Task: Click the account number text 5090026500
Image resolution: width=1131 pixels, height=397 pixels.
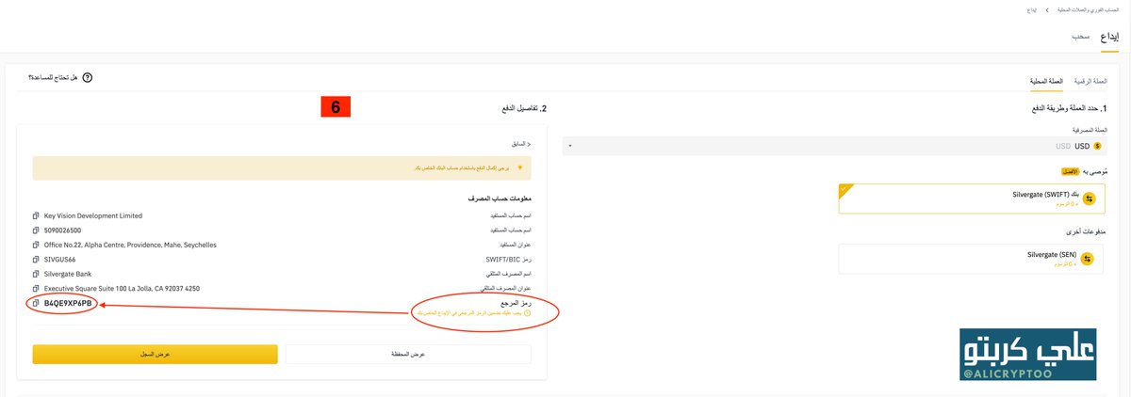Action: click(x=62, y=230)
